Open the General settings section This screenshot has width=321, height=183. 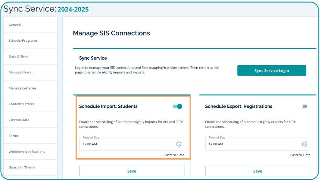pos(15,25)
